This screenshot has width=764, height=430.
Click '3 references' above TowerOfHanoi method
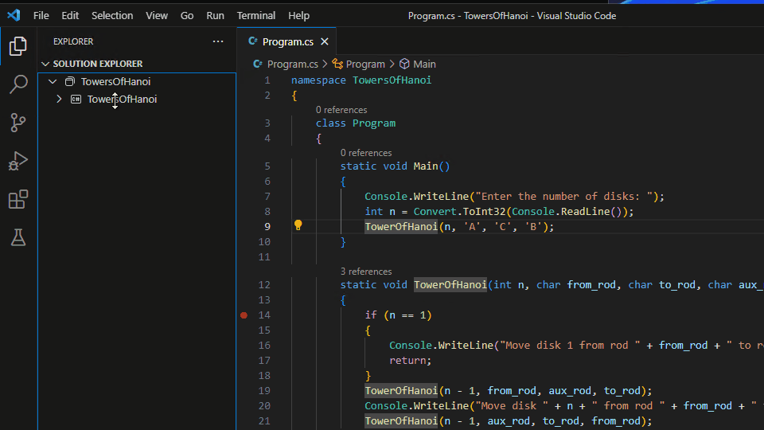(x=365, y=272)
